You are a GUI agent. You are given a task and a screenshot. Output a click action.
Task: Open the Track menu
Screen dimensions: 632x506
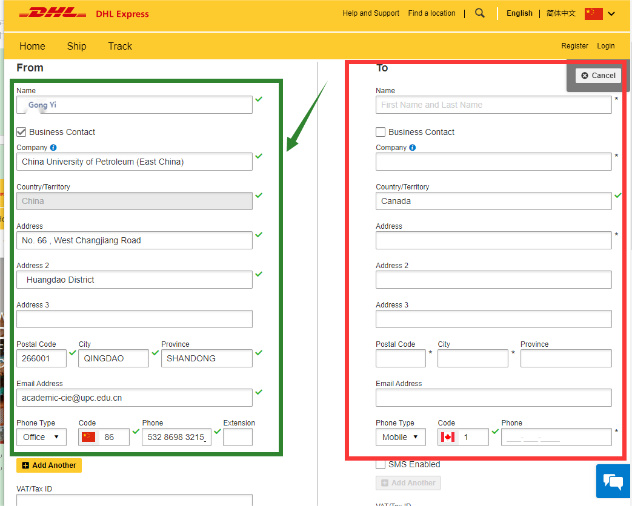click(120, 46)
